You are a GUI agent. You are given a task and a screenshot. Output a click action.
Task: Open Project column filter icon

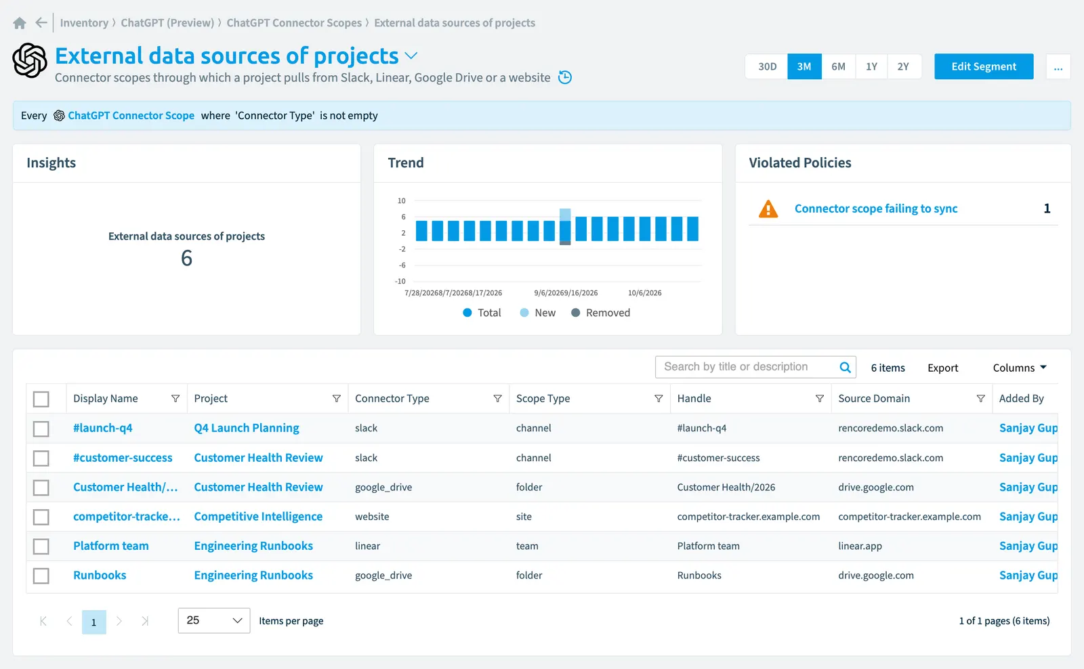point(337,399)
